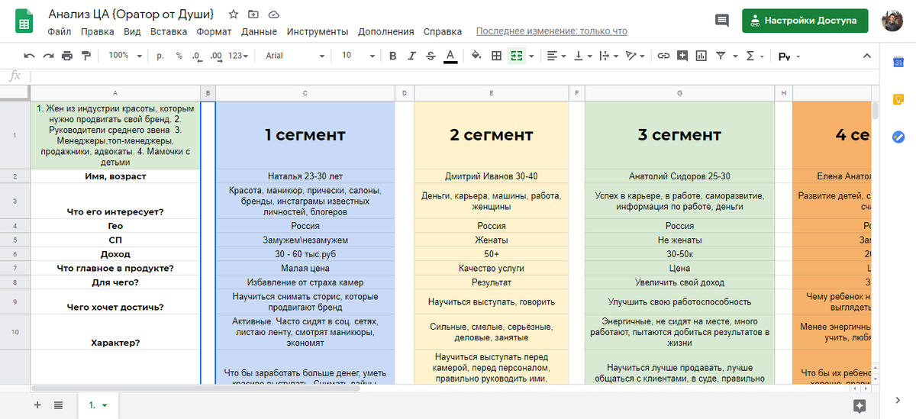The image size is (916, 419).
Task: Click the Redo arrow icon
Action: [48, 56]
